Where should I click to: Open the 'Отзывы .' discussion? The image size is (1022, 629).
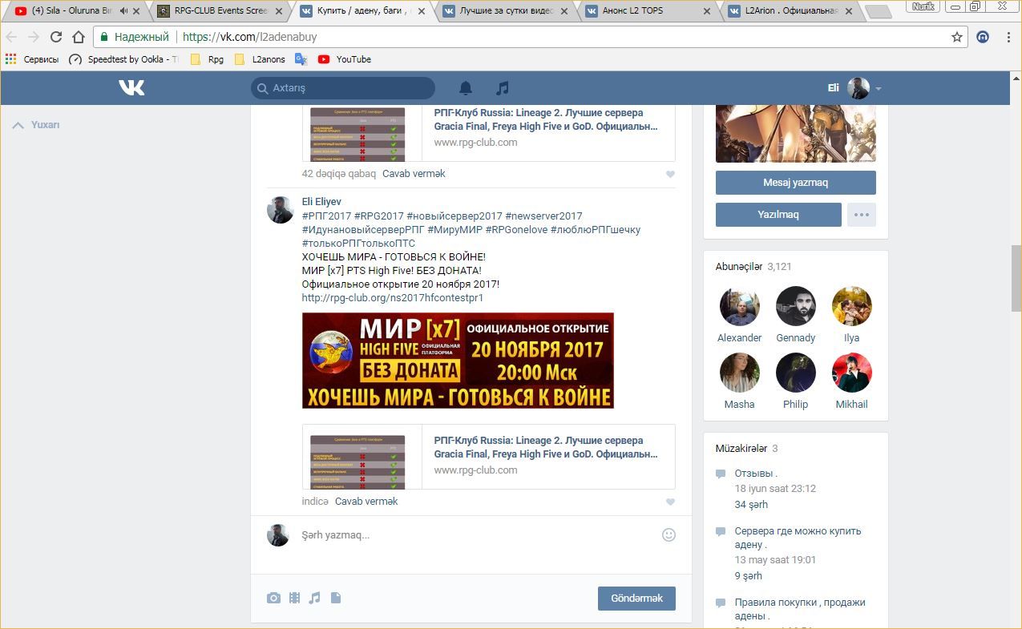point(756,474)
